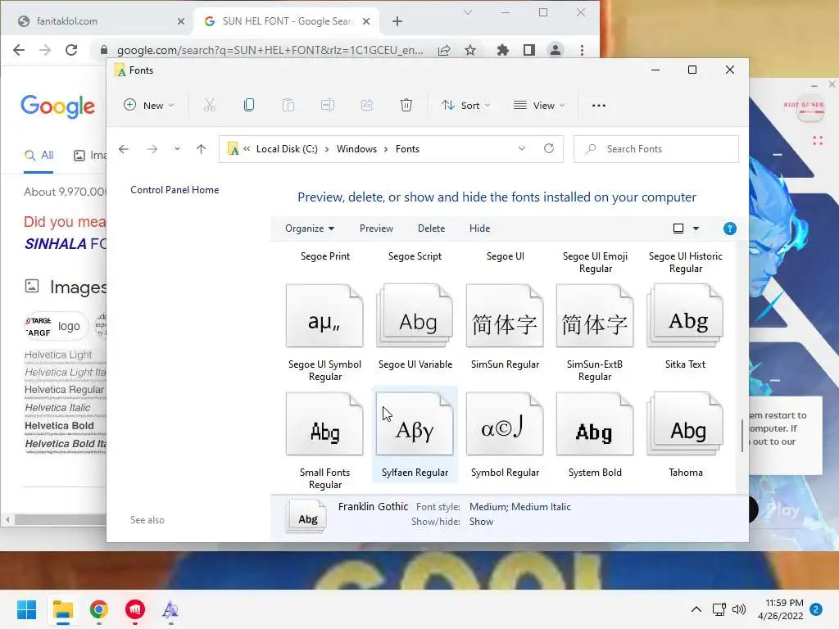The height and width of the screenshot is (629, 839).
Task: Open Chrome from the taskbar
Action: pyautogui.click(x=99, y=609)
